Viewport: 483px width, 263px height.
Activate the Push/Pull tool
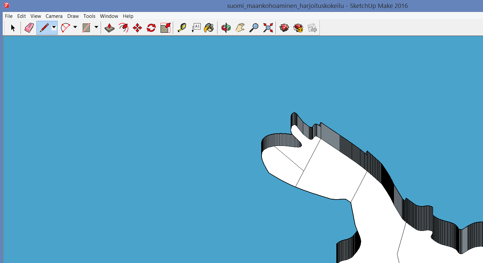(110, 28)
